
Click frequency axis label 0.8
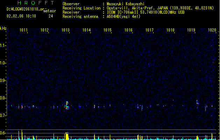point(3,98)
